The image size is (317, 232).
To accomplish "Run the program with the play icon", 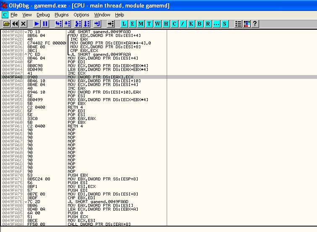I will 37,24.
